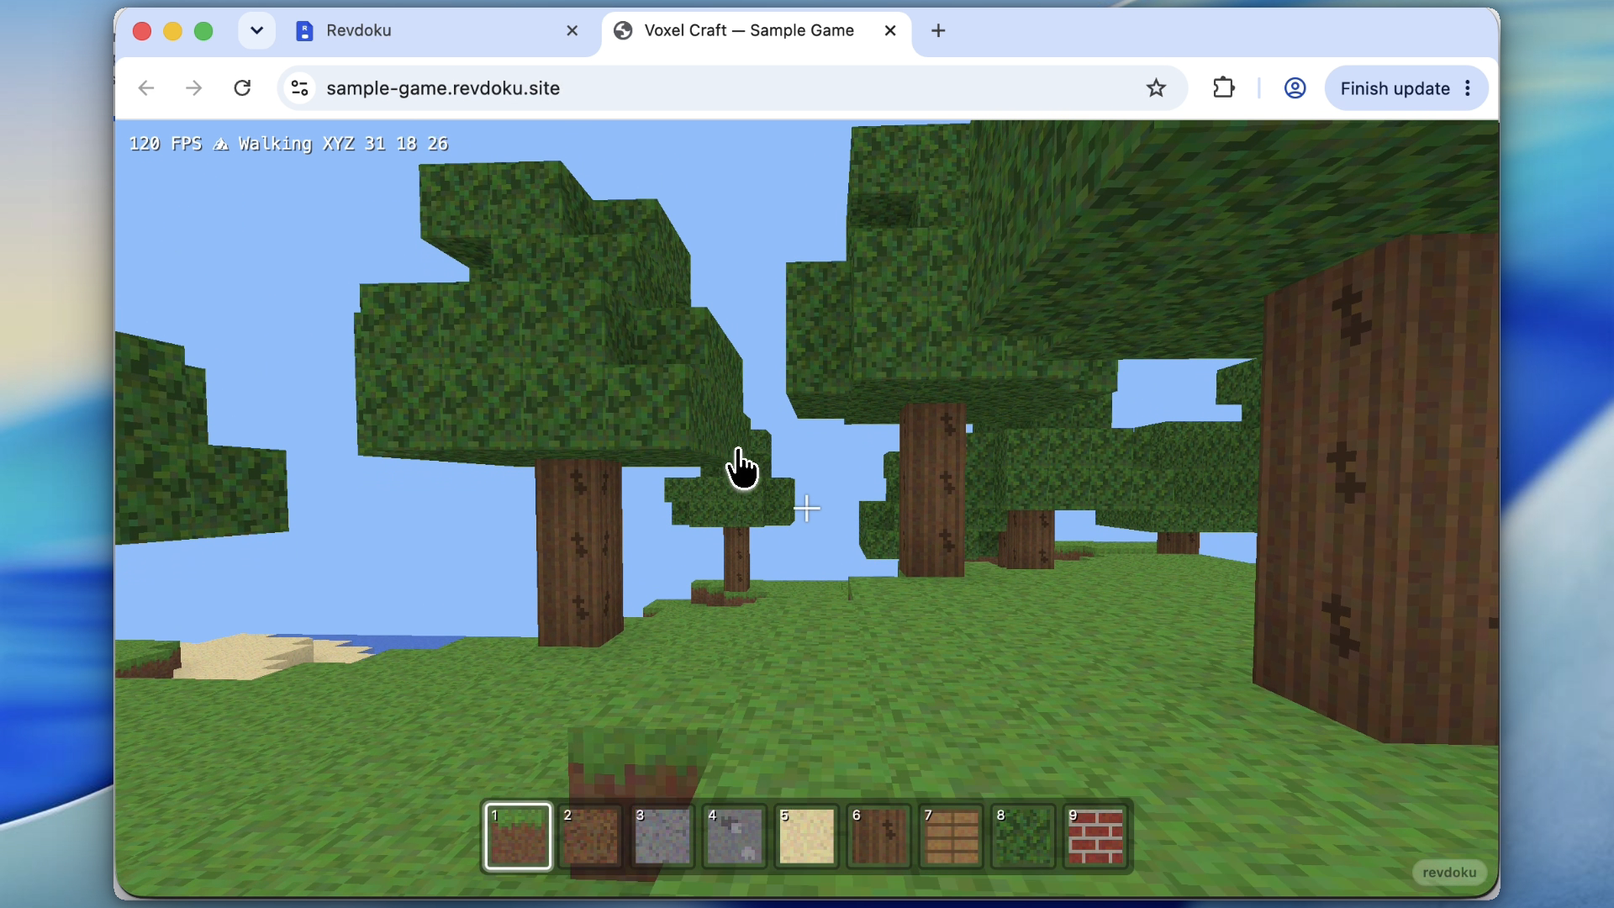The width and height of the screenshot is (1614, 908).
Task: Select the wooden planks block in slot 7
Action: pyautogui.click(x=952, y=837)
